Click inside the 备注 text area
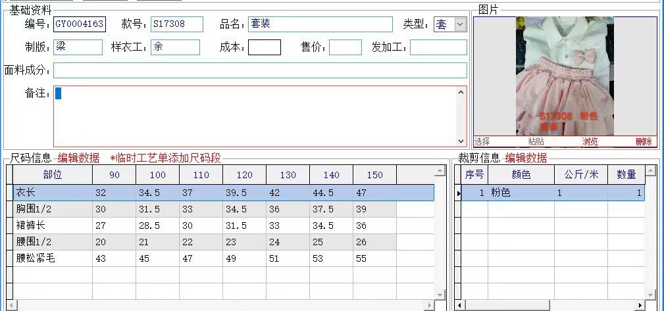Image resolution: width=664 pixels, height=311 pixels. pyautogui.click(x=255, y=116)
